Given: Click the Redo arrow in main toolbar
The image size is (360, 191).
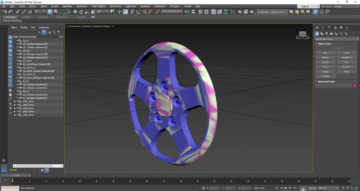Looking at the screenshot, I should pyautogui.click(x=10, y=12).
